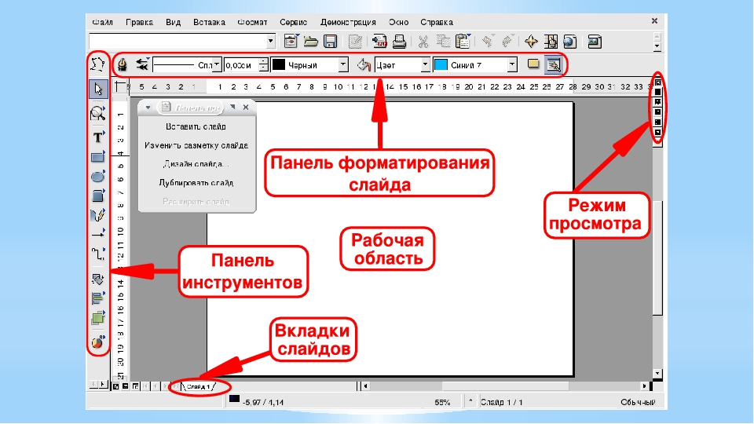
Task: Open the Вставка menu
Action: click(x=209, y=22)
